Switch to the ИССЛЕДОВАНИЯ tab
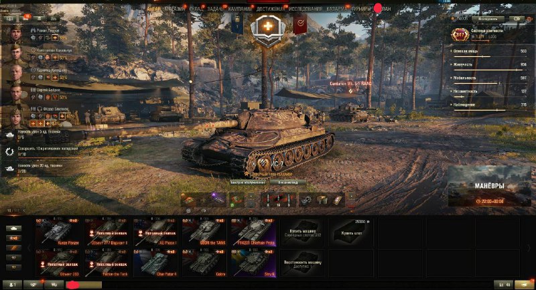Image resolution: width=536 pixels, height=290 pixels. point(306,9)
